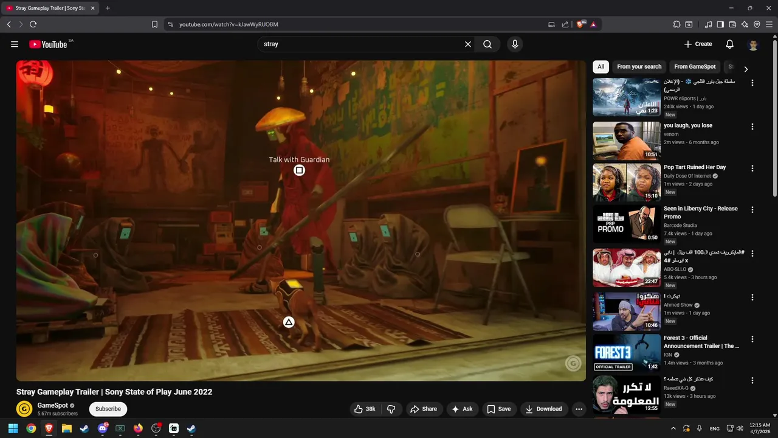Click the browser address bar URL
Viewport: 778px width, 438px height.
click(x=229, y=24)
